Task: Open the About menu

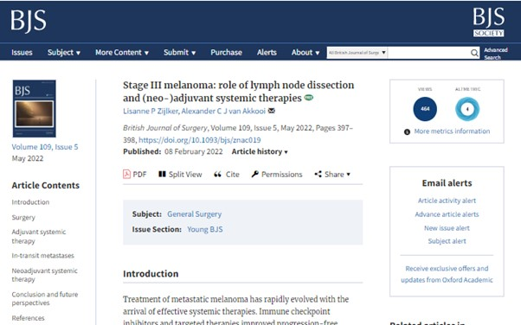Action: point(306,53)
